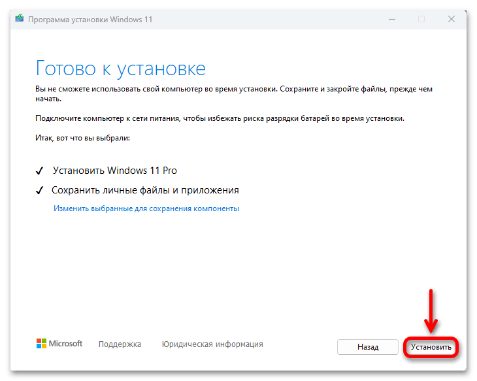Click 'Сохранить личные файлы и приложения' text
This screenshot has width=477, height=381.
pyautogui.click(x=145, y=190)
